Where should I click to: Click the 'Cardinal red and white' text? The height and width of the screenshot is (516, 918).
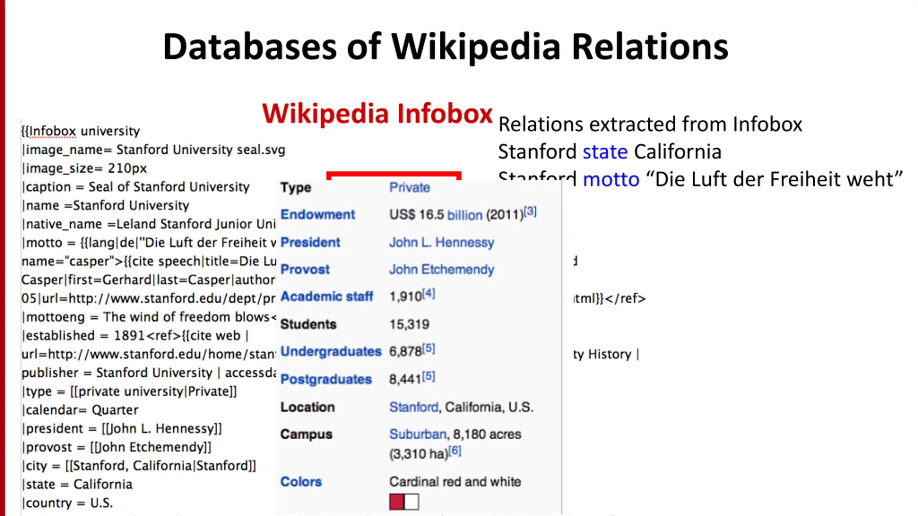pyautogui.click(x=455, y=482)
